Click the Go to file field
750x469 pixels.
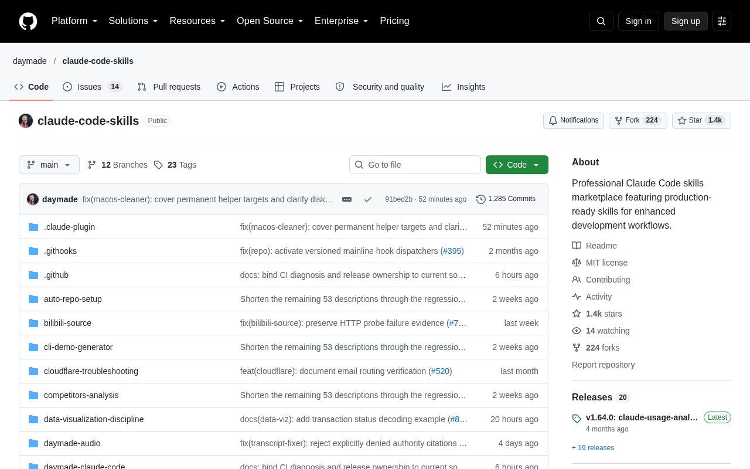coord(415,165)
